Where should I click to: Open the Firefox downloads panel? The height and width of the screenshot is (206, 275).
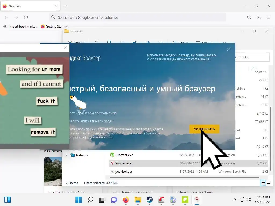pyautogui.click(x=259, y=17)
